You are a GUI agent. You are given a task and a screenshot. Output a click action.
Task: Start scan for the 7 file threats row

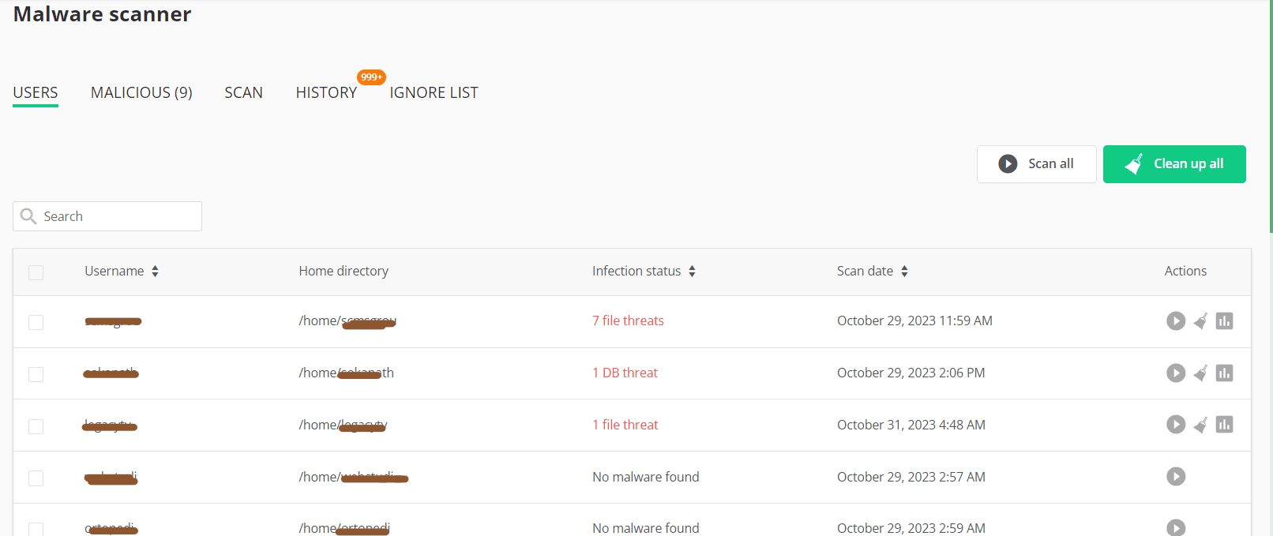(x=1176, y=321)
